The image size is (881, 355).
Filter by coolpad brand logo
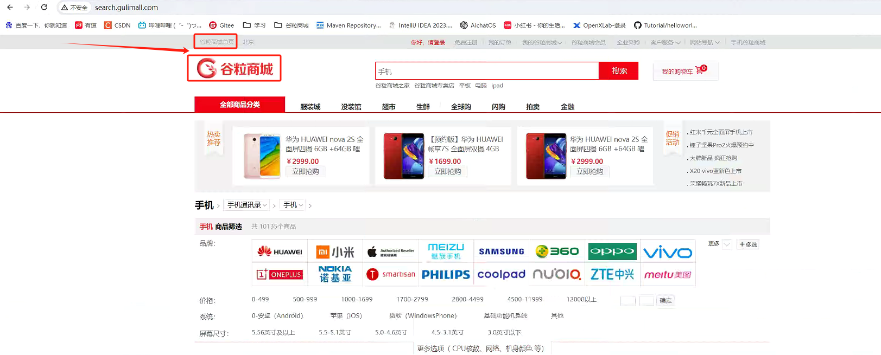502,274
